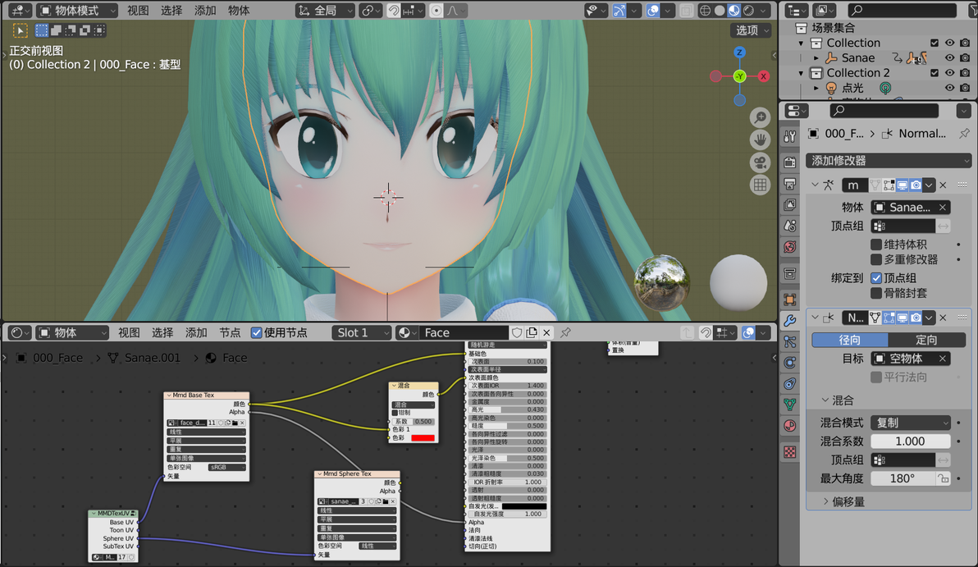Open 选项 options dropdown in viewport

point(751,30)
